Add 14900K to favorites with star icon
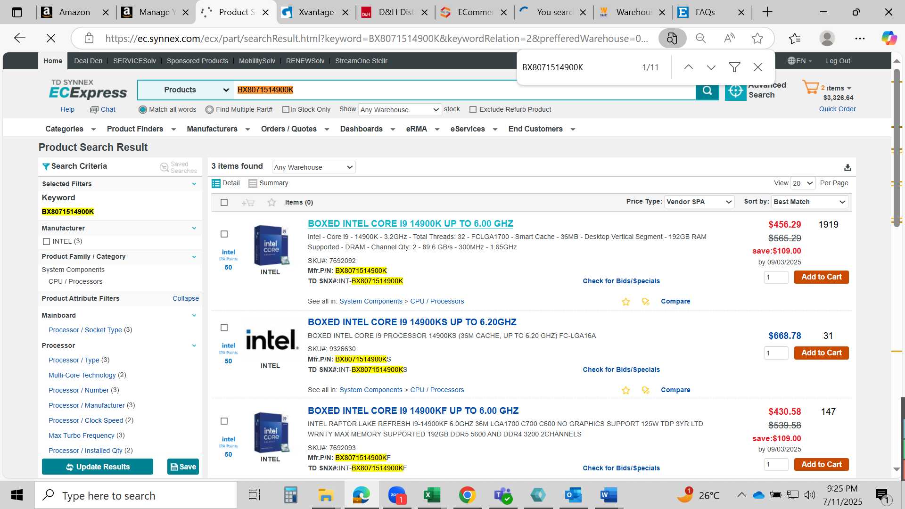Viewport: 905px width, 509px height. click(x=625, y=302)
